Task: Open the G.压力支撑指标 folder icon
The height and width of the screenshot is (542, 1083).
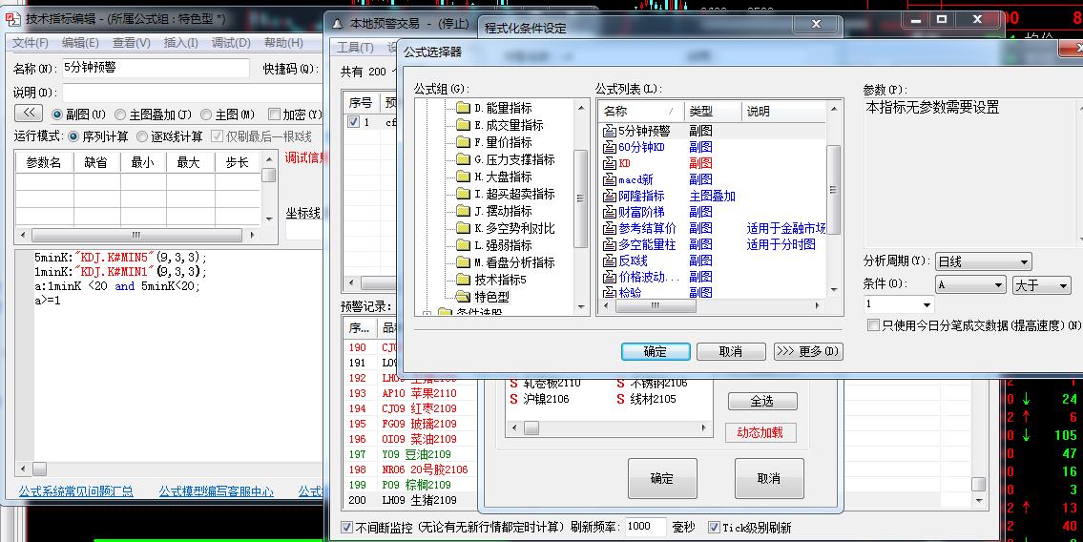Action: click(463, 159)
